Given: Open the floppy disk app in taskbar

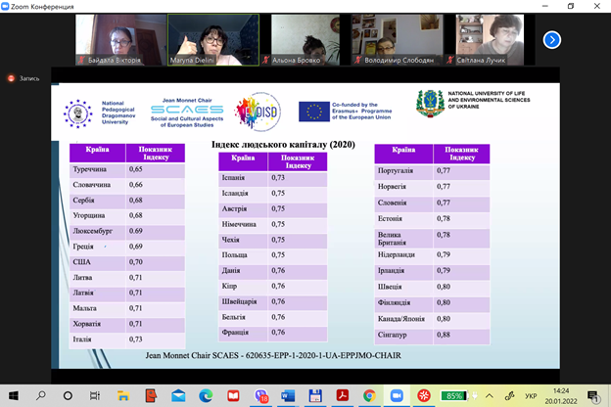Looking at the screenshot, I should [315, 396].
